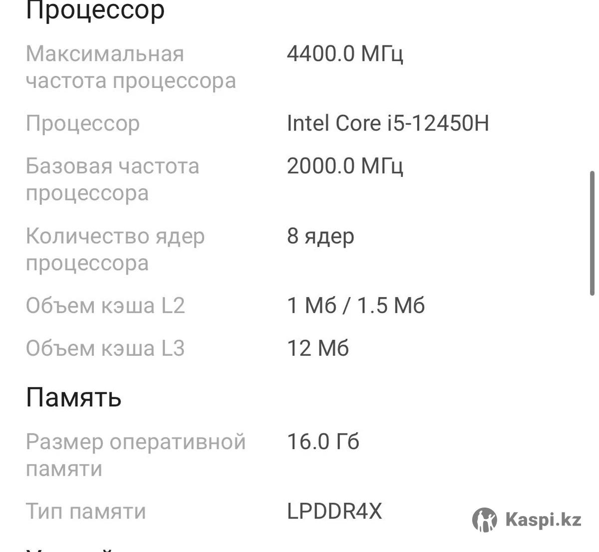599x552 pixels.
Task: Click the 1 Мб / 1.5 Мб value
Action: pos(355,305)
